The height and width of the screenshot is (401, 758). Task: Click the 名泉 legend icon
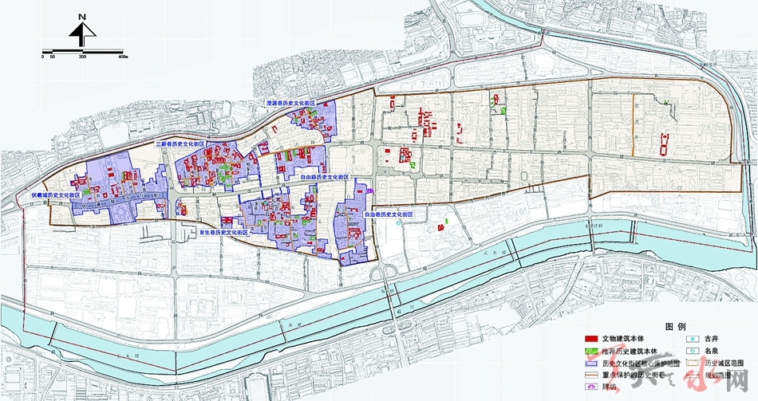coord(691,350)
